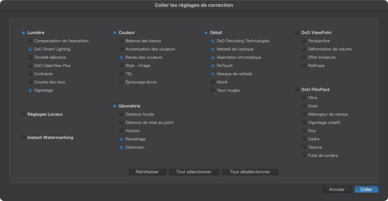Uncheck Recadrage in Géométrie
This screenshot has width=388, height=201.
[x=122, y=139]
